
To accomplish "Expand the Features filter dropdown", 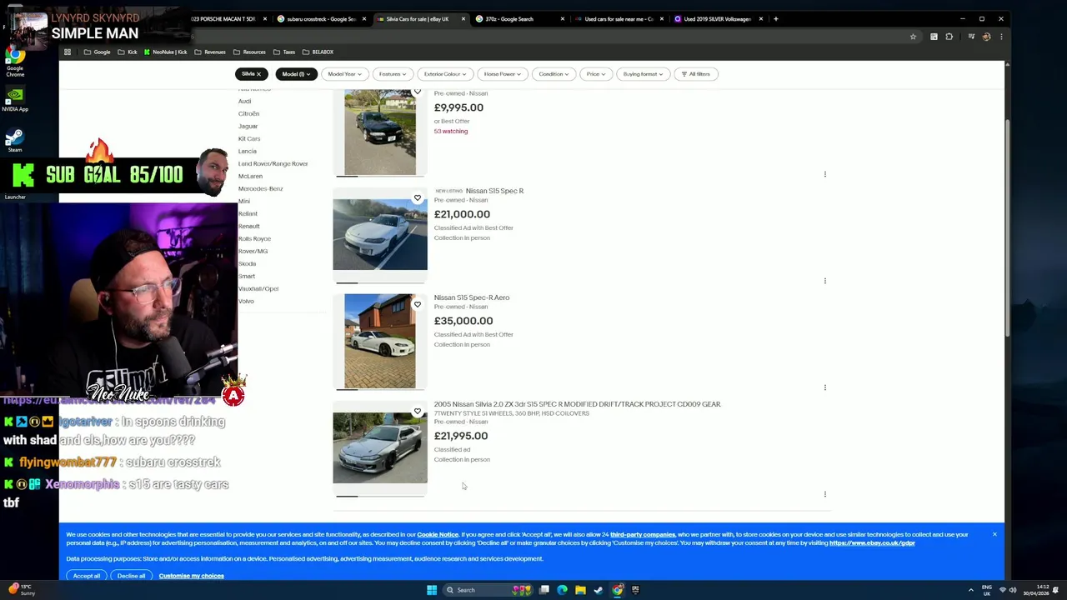I will [x=393, y=74].
